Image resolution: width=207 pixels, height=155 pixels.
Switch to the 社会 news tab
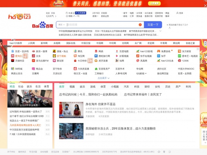pos(21,86)
